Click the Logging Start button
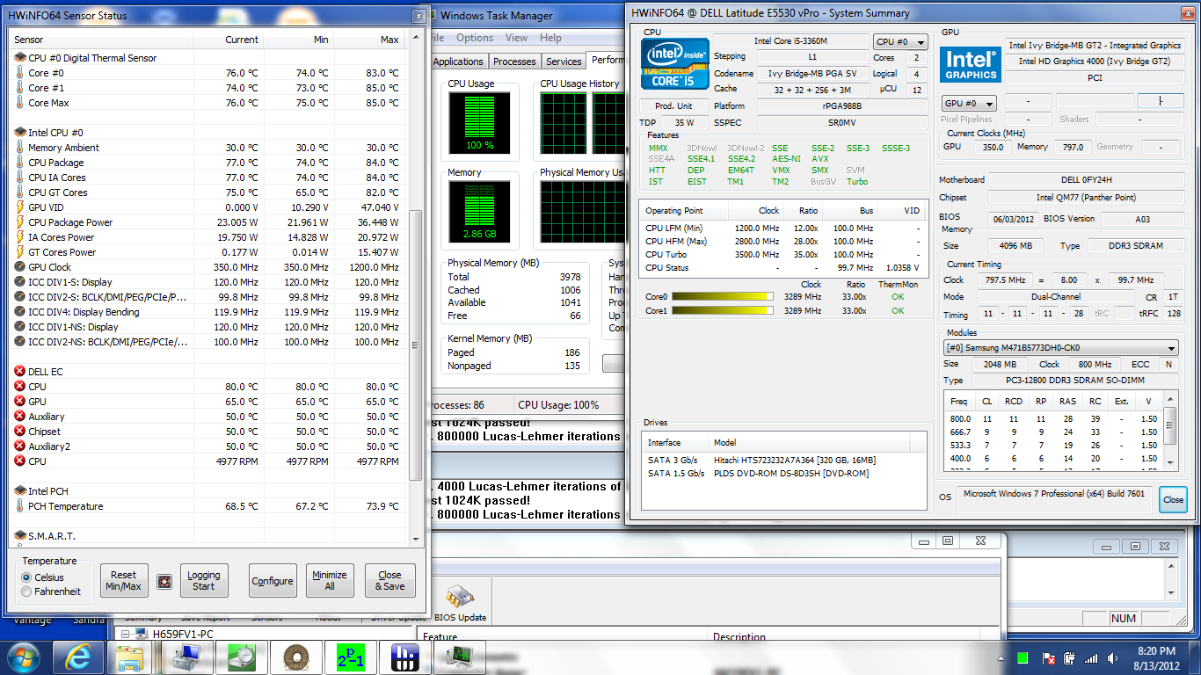Screen dimensions: 1201x675 pos(204,581)
